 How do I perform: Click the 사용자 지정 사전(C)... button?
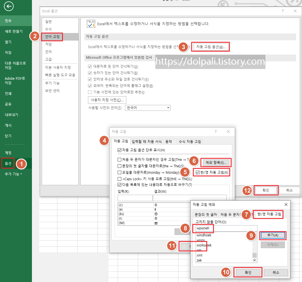(x=107, y=100)
